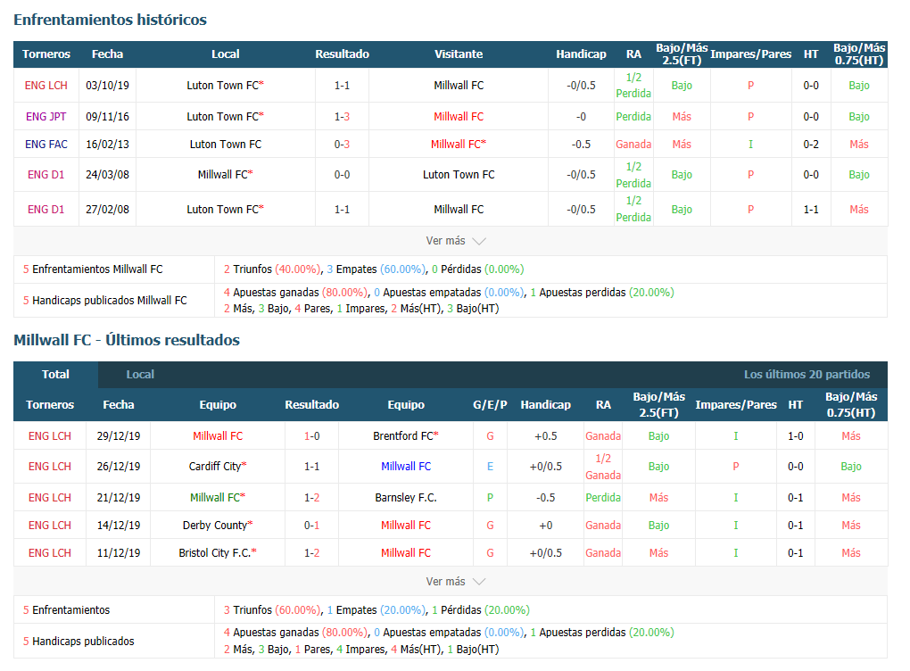Click Barnsley F.C. team name
Image resolution: width=910 pixels, height=671 pixels.
pos(406,497)
